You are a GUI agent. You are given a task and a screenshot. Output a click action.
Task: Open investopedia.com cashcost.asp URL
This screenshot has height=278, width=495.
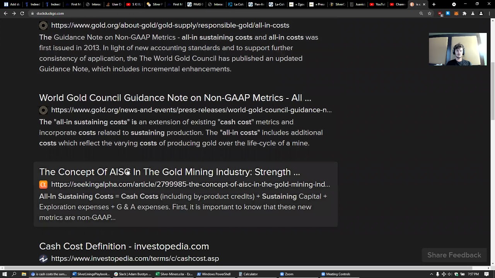(135, 258)
